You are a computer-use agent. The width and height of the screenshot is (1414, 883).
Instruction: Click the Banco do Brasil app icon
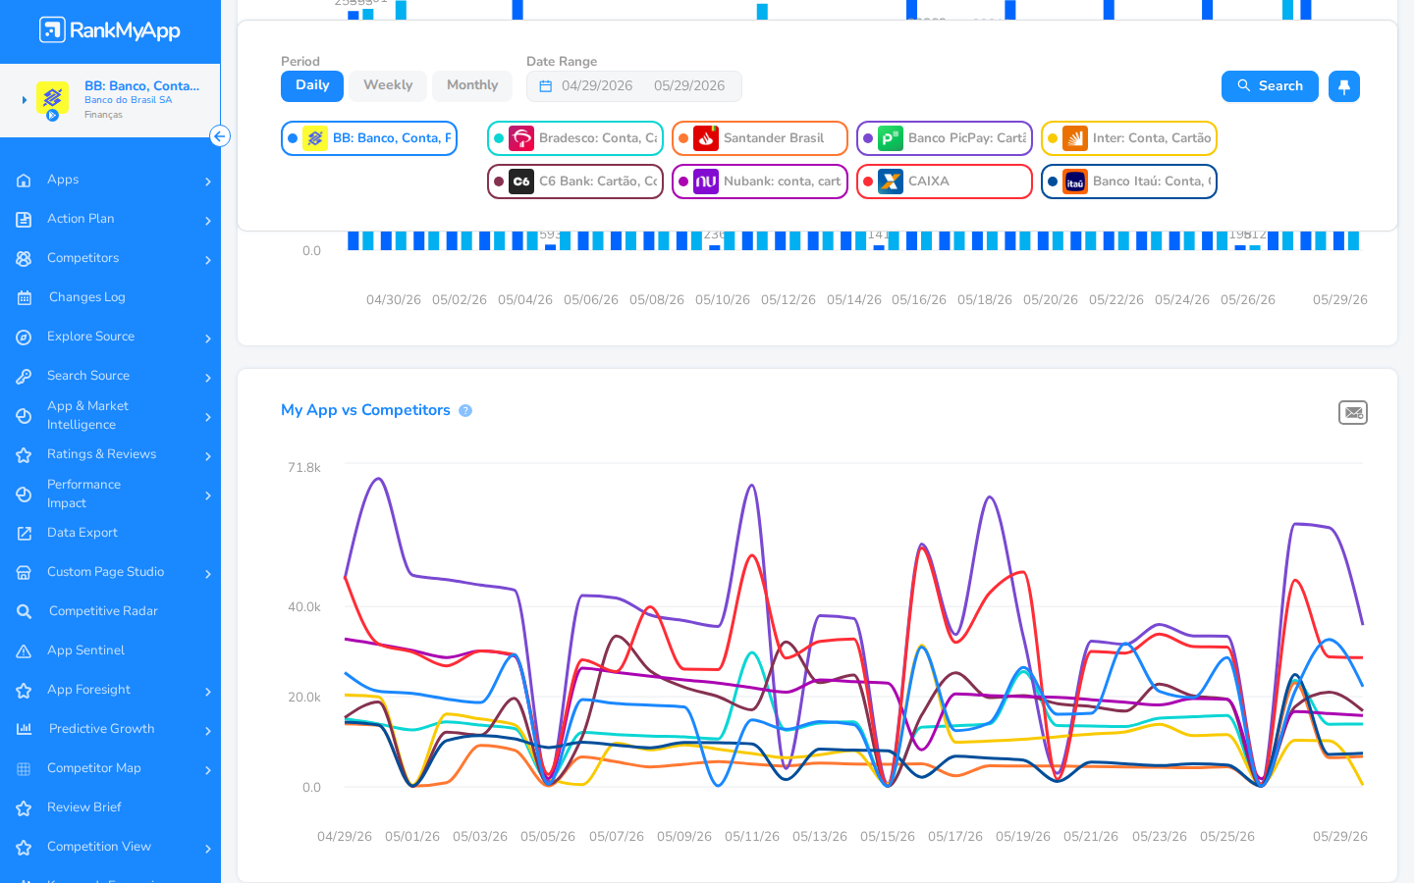point(52,99)
